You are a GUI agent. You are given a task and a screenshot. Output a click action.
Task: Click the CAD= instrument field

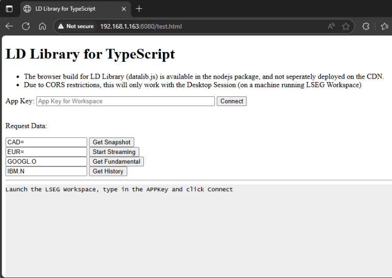46,142
